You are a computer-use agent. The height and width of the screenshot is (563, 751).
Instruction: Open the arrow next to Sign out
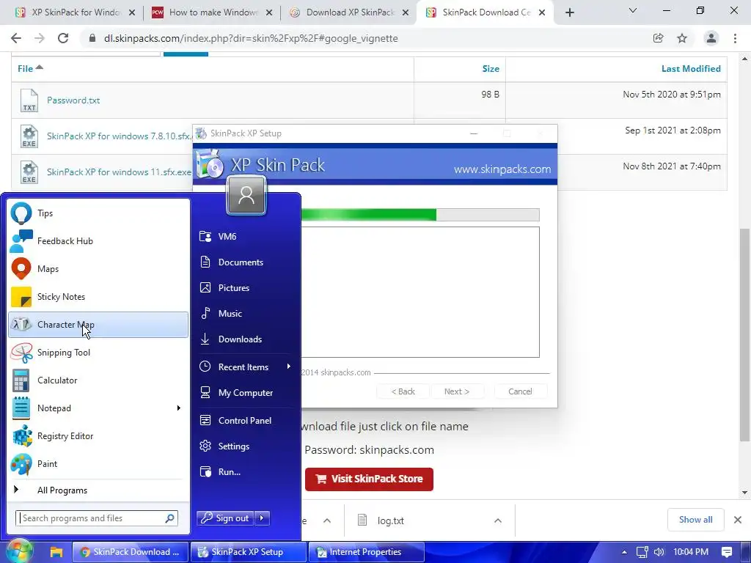[262, 518]
